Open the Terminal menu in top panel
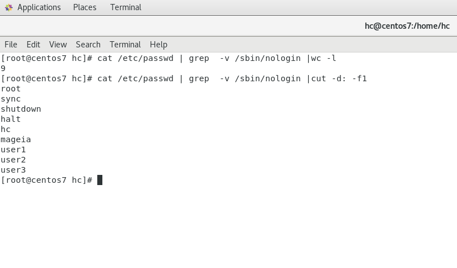Screen dimensions: 457x268 [x=126, y=7]
